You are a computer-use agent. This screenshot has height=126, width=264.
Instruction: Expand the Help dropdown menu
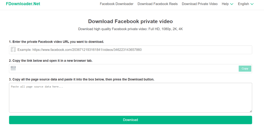tap(228, 4)
